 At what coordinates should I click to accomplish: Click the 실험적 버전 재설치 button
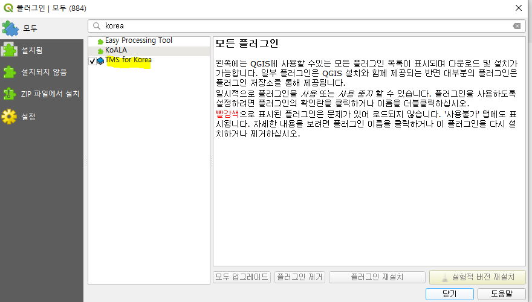478,277
